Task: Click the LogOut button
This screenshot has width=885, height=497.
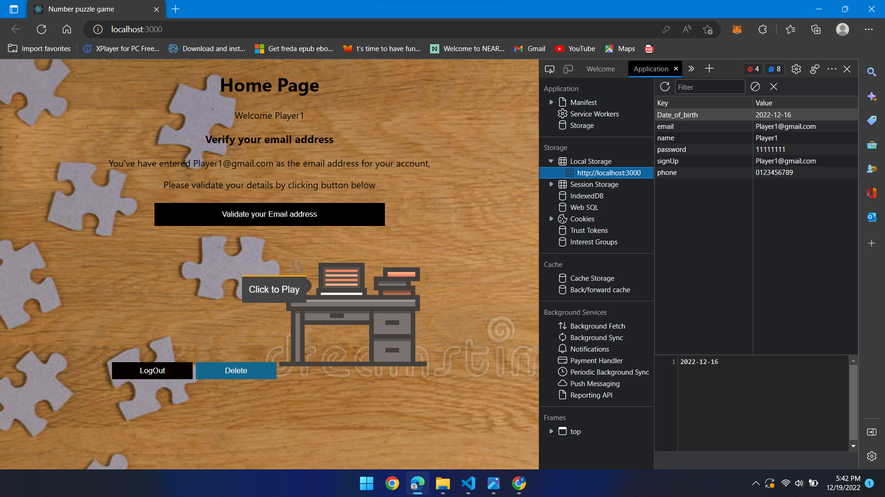Action: coord(152,370)
